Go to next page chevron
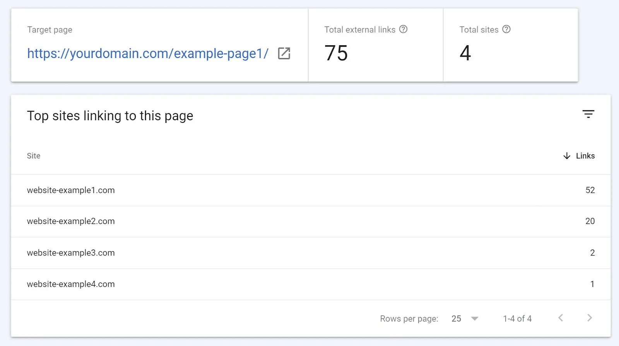 pyautogui.click(x=589, y=318)
